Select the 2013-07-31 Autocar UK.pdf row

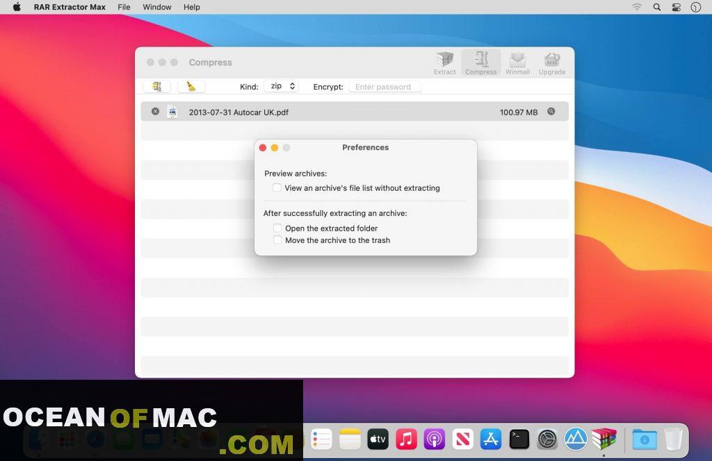tap(355, 112)
